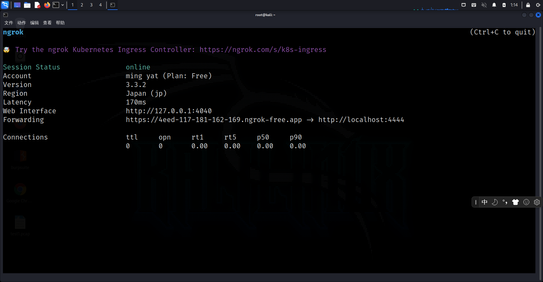This screenshot has height=282, width=543.
Task: Click the ngrok-free.app forwarding URL
Action: (x=214, y=120)
